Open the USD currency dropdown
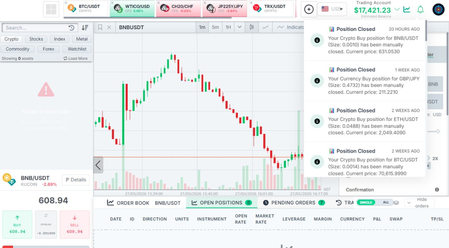This screenshot has width=449, height=248. pos(332,9)
